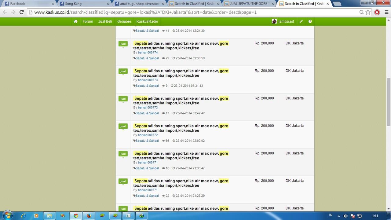Open jual badge dropdown for 23-04-2014 03:42:42 listing
Image resolution: width=391 pixels, height=220 pixels.
(x=123, y=100)
